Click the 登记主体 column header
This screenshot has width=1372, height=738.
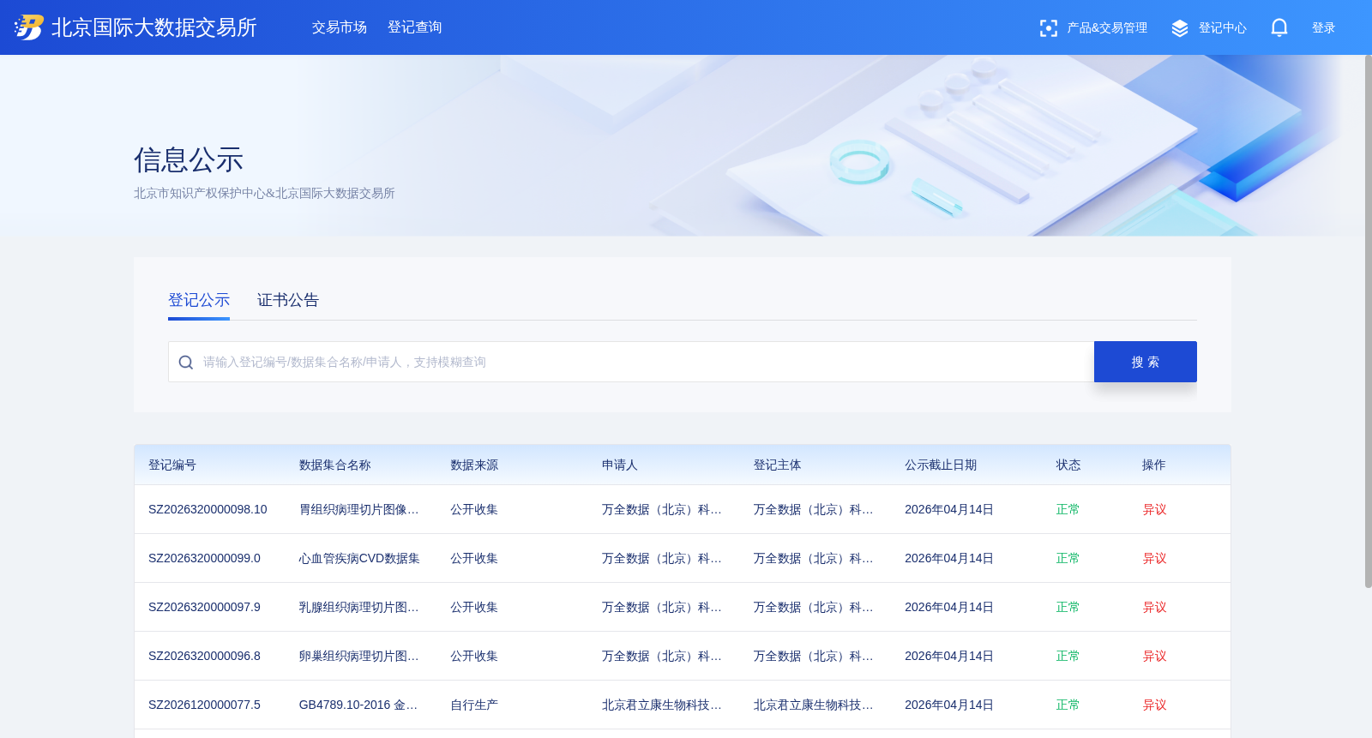(778, 465)
